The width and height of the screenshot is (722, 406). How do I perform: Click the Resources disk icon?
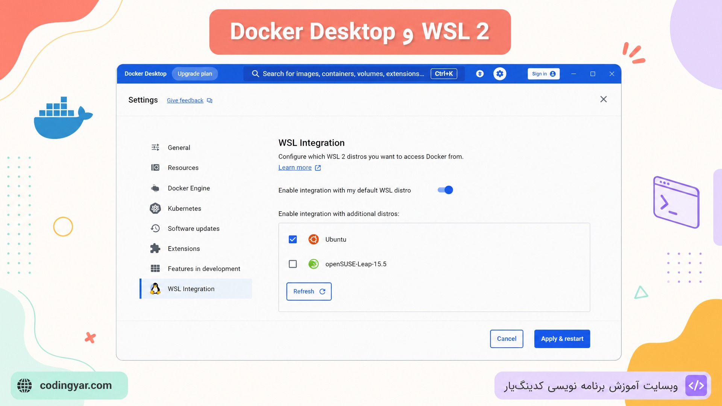click(x=155, y=167)
